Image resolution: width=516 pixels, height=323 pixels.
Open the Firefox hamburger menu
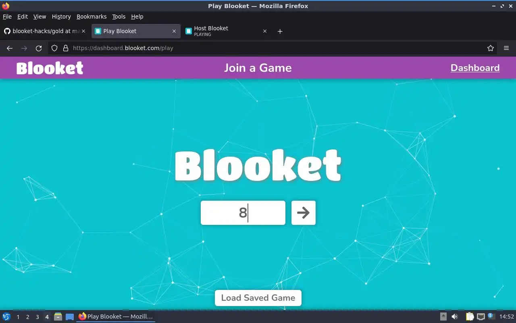click(x=506, y=48)
